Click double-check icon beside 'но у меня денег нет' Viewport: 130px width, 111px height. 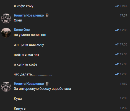(117, 30)
